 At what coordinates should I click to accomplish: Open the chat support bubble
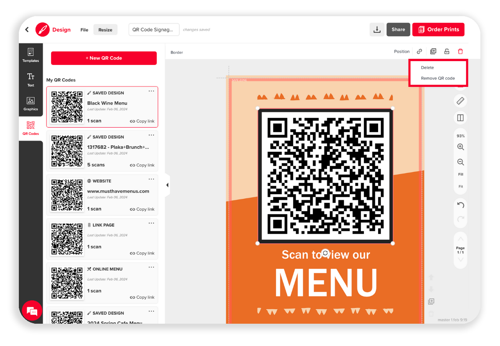click(32, 311)
